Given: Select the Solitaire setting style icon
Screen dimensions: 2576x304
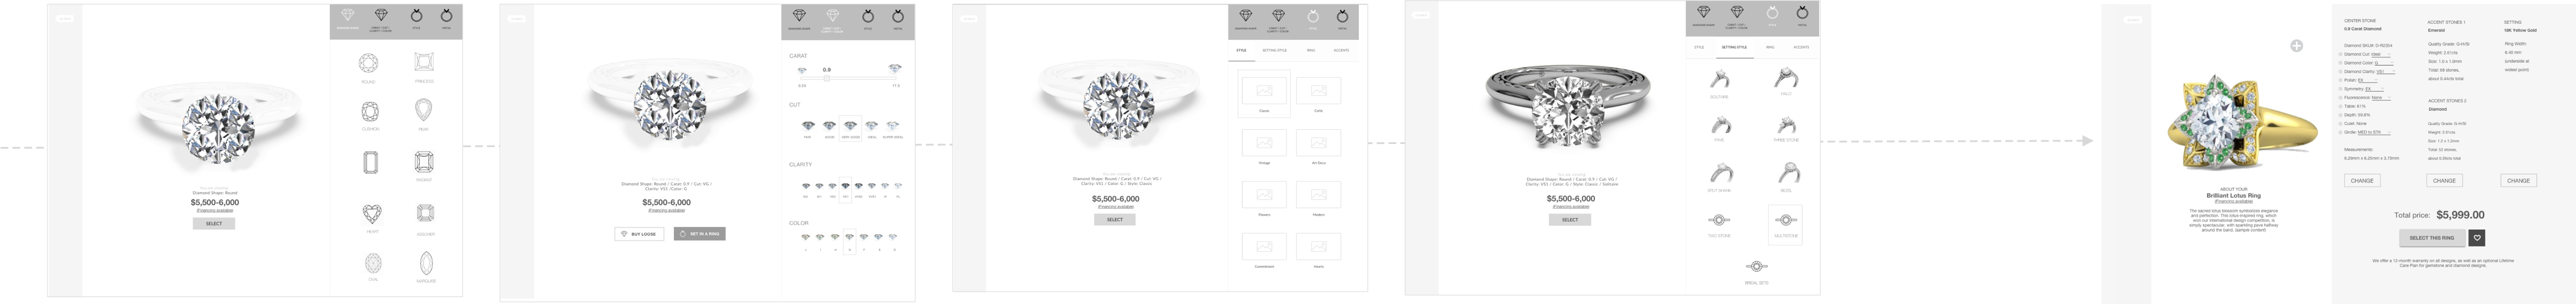Looking at the screenshot, I should (x=1719, y=79).
